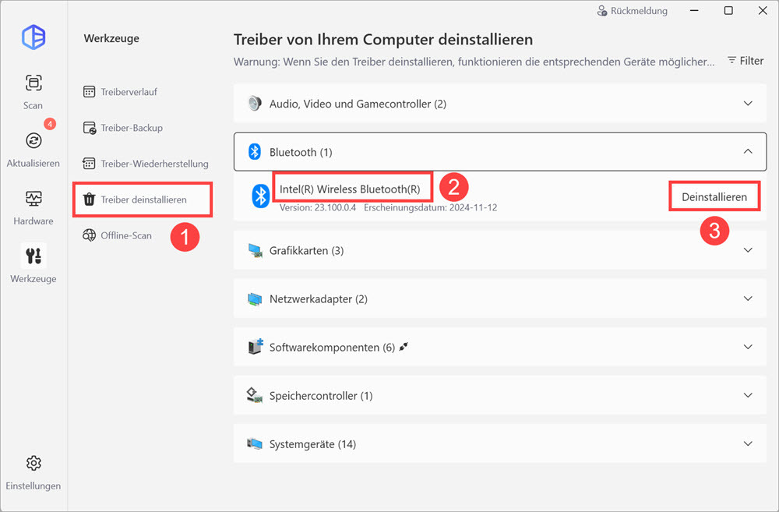Click the Werkzeuge label under tools icon
The image size is (779, 512).
pyautogui.click(x=33, y=278)
